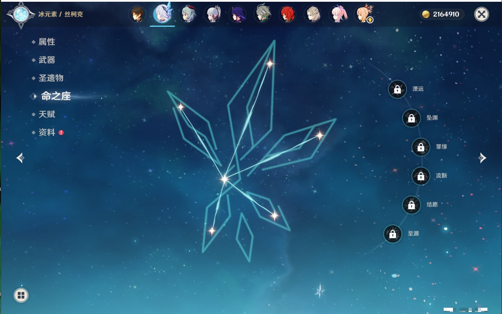Select the pink-haired character portrait
This screenshot has width=502, height=314.
(x=338, y=14)
